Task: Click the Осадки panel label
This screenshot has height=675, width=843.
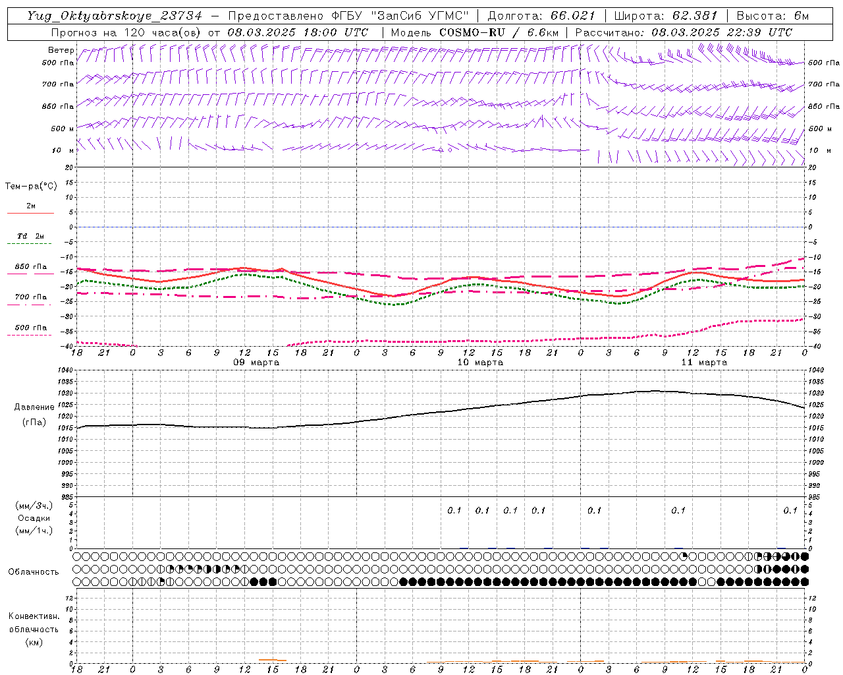Action: coord(34,518)
